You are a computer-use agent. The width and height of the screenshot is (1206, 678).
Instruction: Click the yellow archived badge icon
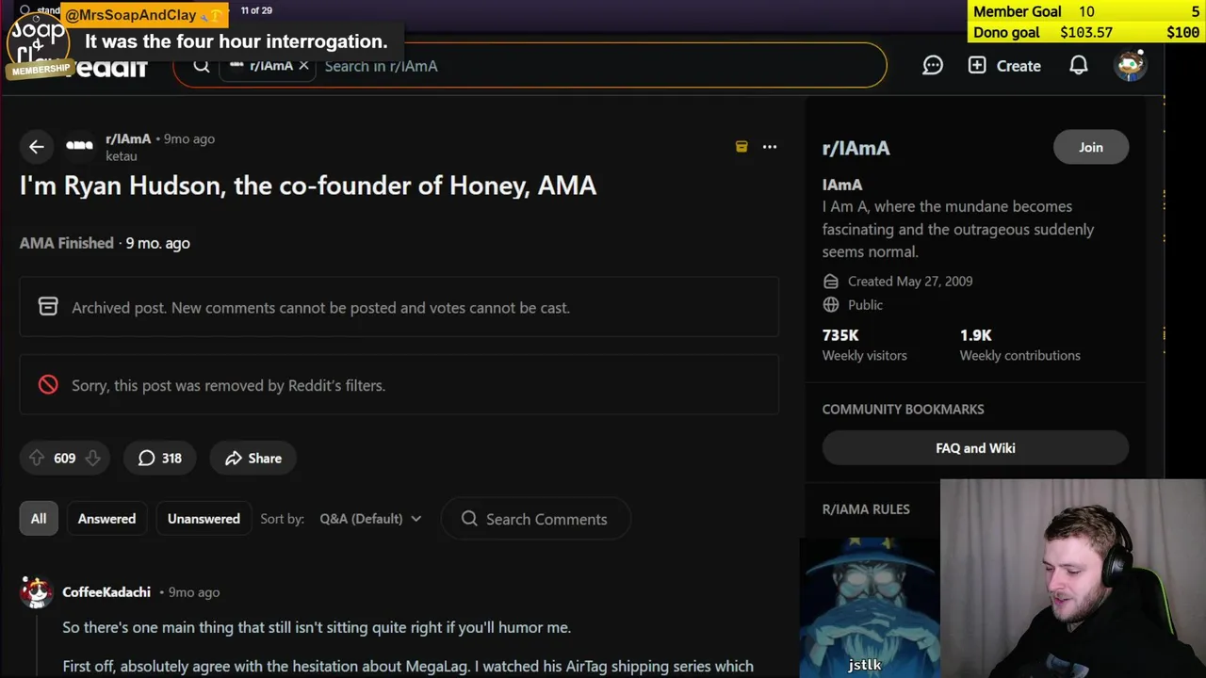tap(742, 147)
